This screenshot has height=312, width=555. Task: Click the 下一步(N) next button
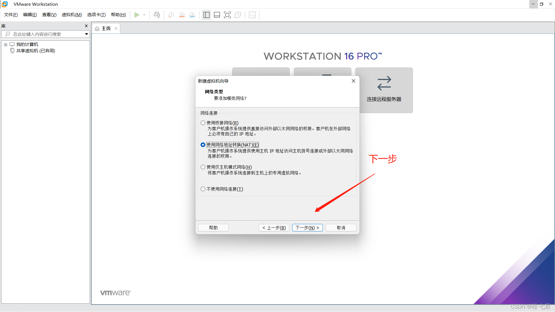coord(308,228)
